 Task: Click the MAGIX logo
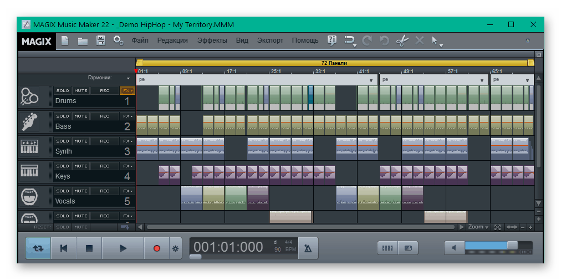[37, 41]
